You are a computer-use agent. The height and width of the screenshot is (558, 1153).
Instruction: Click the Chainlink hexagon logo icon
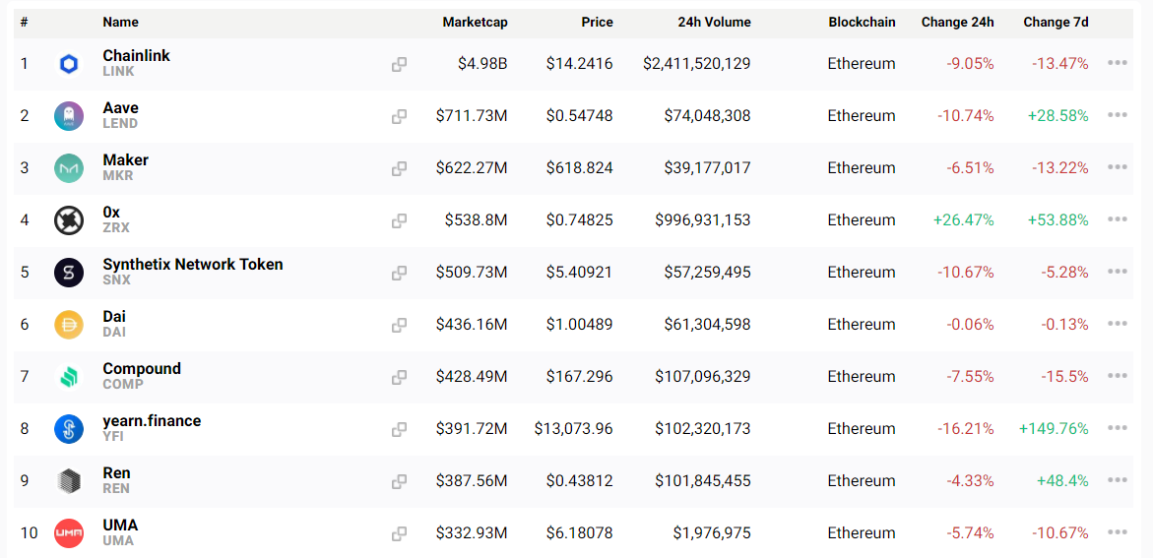coord(69,65)
